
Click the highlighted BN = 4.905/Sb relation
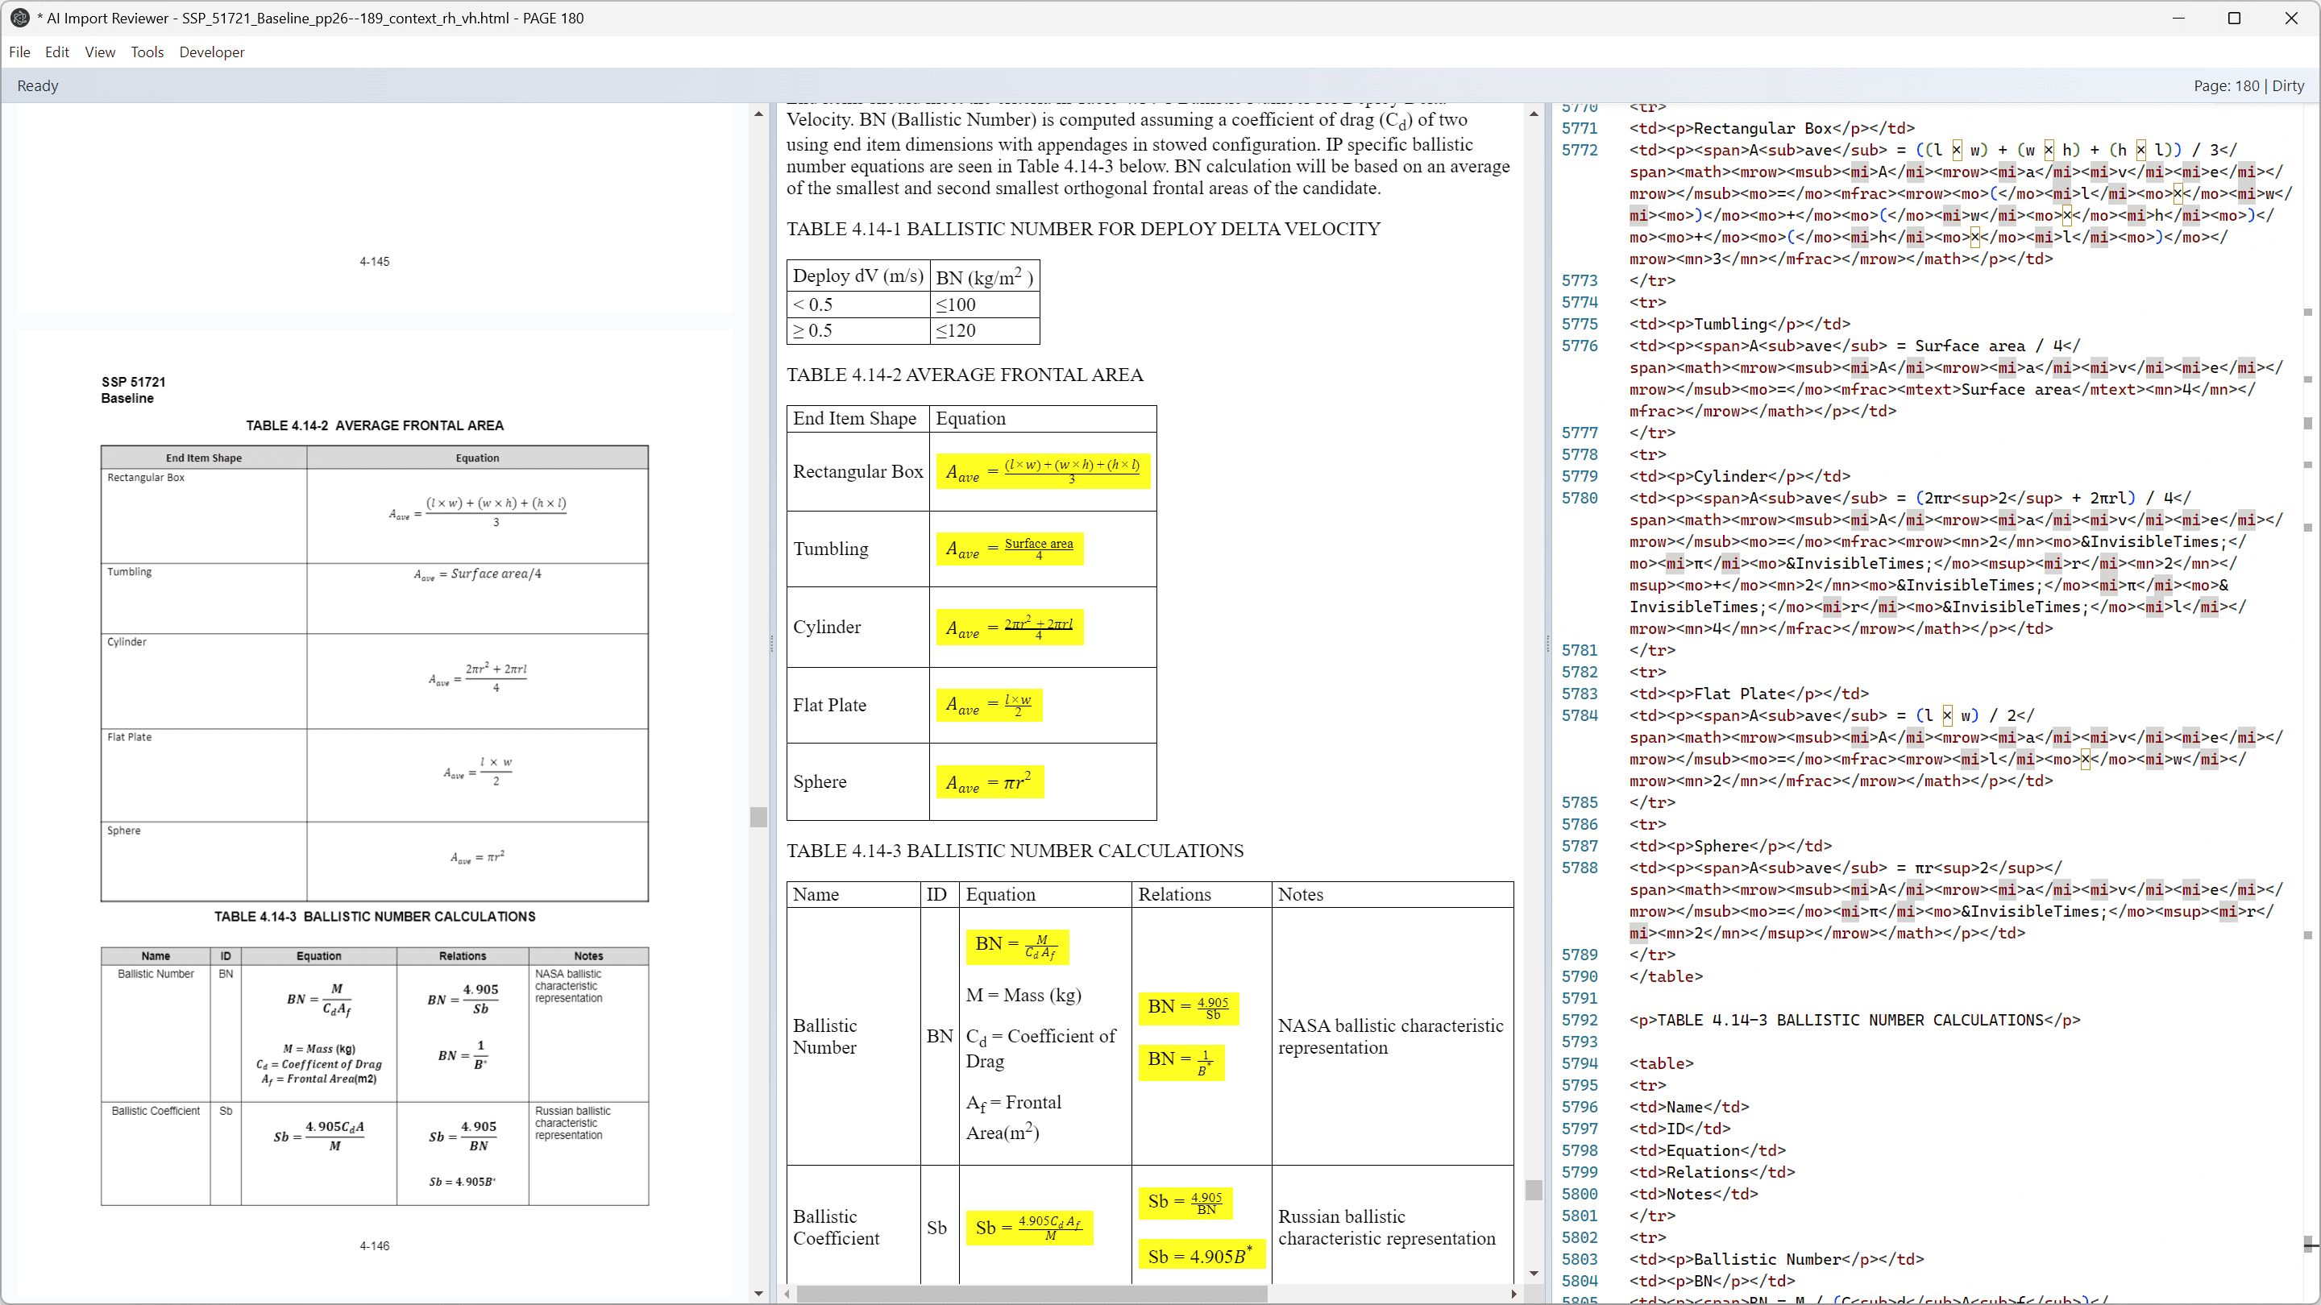[1189, 1007]
